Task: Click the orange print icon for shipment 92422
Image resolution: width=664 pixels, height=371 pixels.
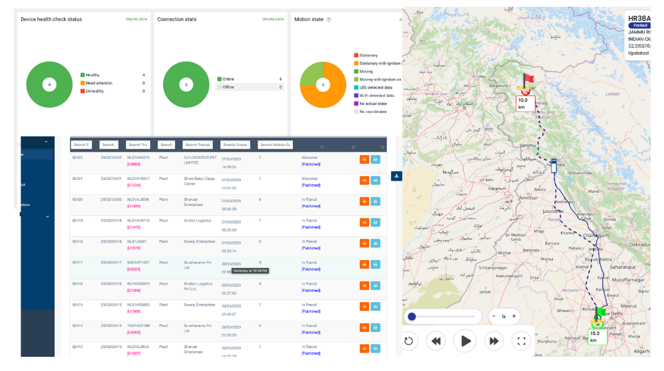Action: 364,159
